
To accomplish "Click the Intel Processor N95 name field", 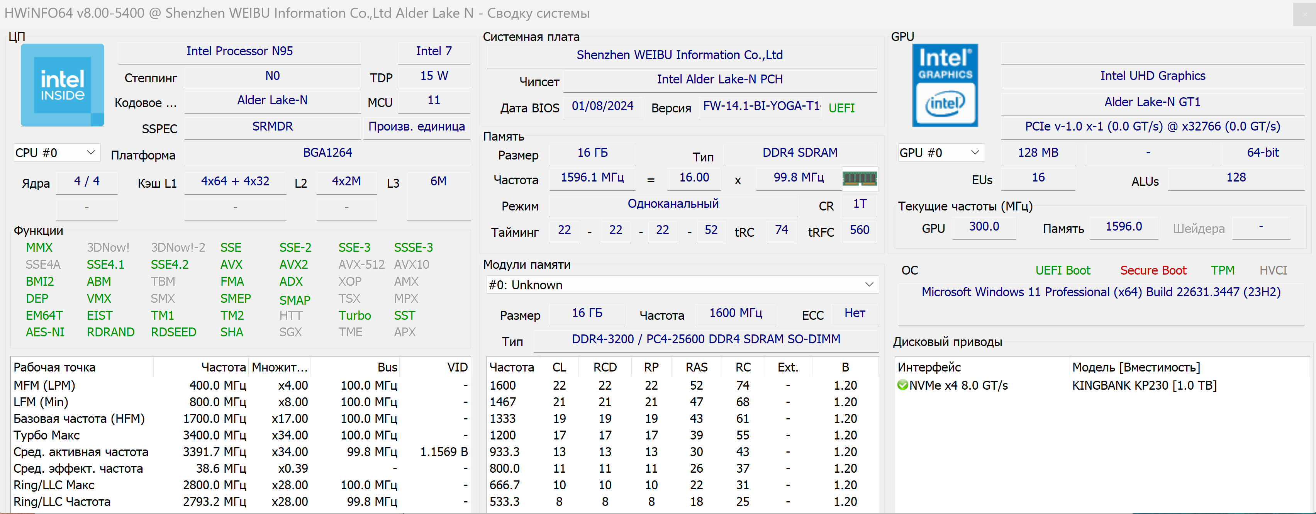I will (x=239, y=51).
